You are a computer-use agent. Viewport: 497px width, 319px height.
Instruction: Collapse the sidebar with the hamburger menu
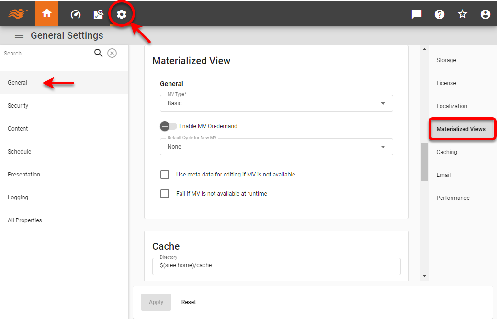(x=19, y=35)
